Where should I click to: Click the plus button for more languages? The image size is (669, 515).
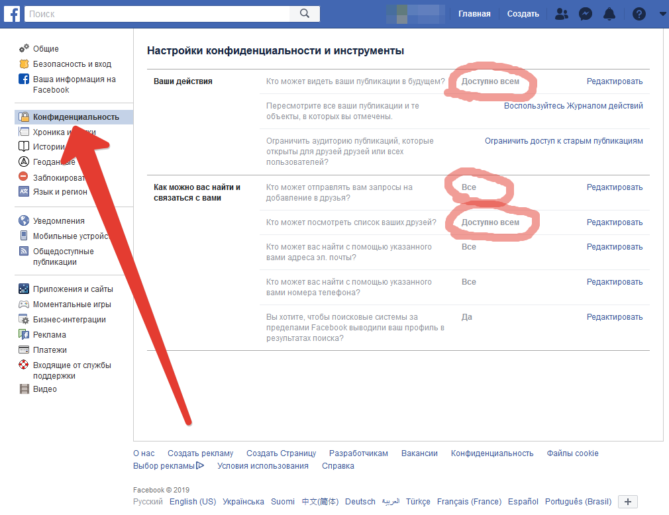(x=628, y=502)
